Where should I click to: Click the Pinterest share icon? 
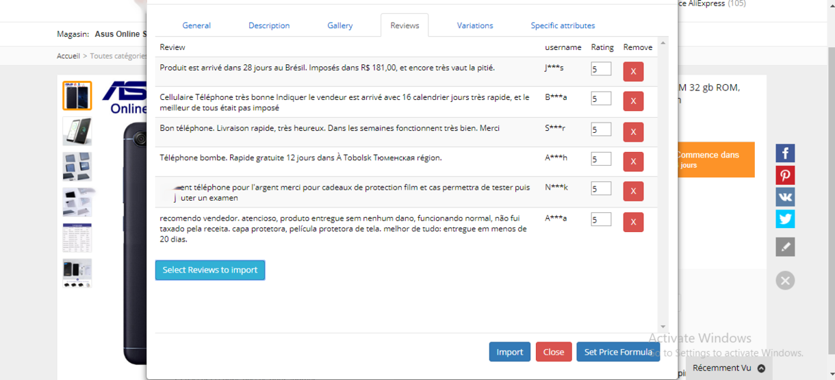(785, 175)
